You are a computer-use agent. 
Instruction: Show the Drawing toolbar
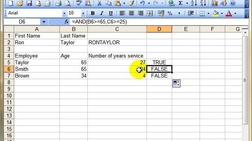[x=224, y=3]
